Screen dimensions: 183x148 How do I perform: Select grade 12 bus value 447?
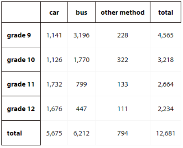tap(81, 109)
